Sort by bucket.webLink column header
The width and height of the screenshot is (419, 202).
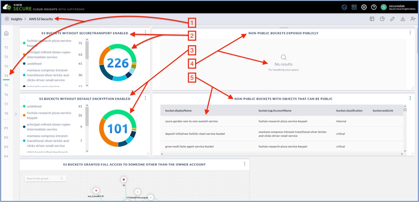(383, 111)
